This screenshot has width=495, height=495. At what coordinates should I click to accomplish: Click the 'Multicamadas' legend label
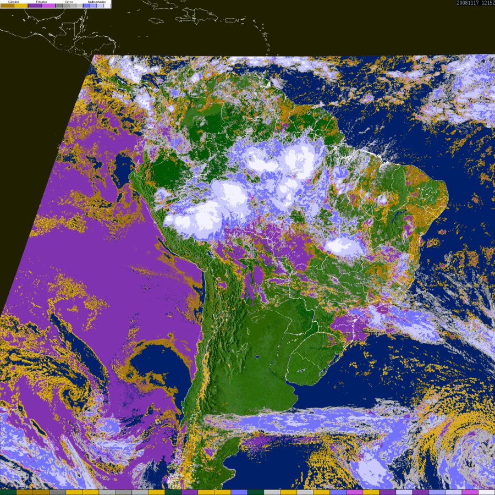(97, 2)
